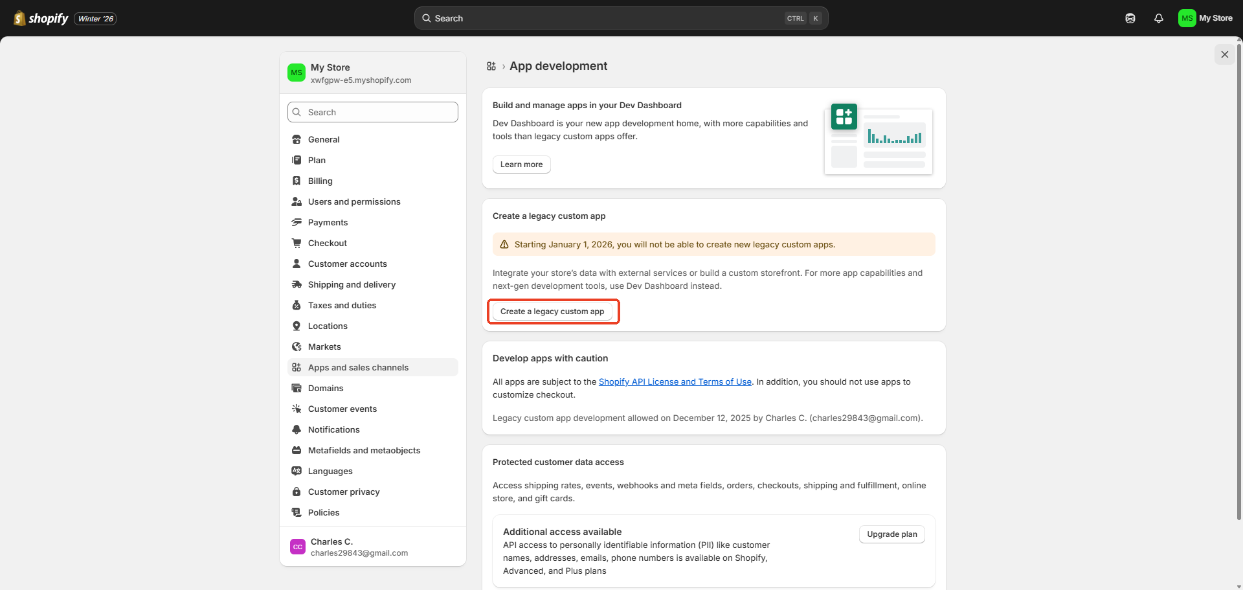Click the Customer privacy lock icon

(297, 492)
